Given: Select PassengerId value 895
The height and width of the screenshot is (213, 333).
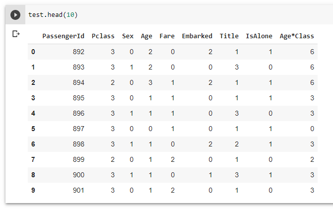Looking at the screenshot, I should tap(78, 98).
